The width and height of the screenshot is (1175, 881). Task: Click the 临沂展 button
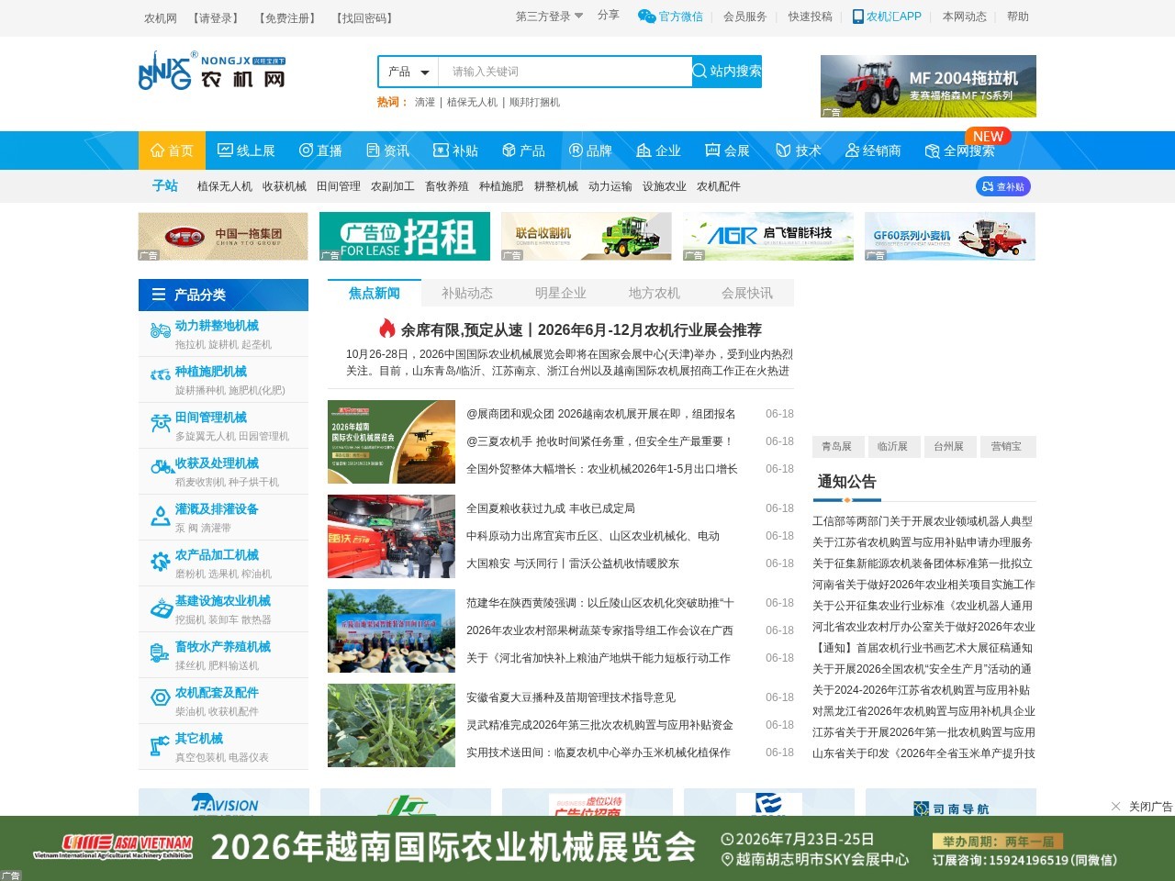pos(892,447)
